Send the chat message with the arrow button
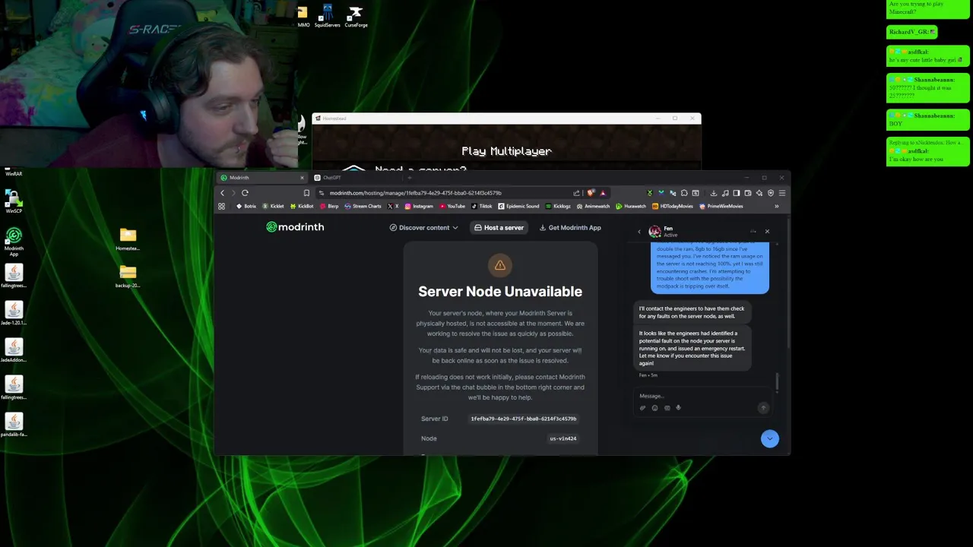 click(x=763, y=408)
